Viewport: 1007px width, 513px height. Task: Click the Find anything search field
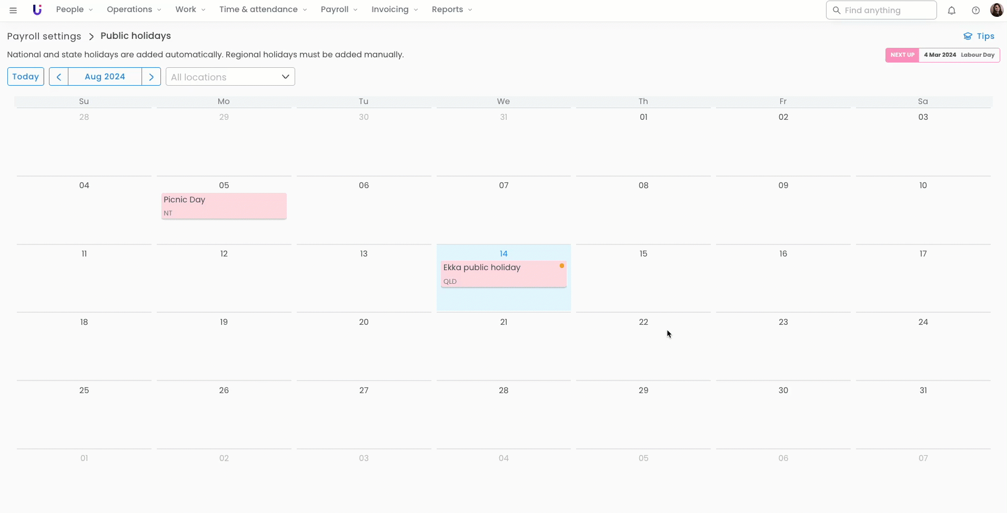click(x=881, y=10)
